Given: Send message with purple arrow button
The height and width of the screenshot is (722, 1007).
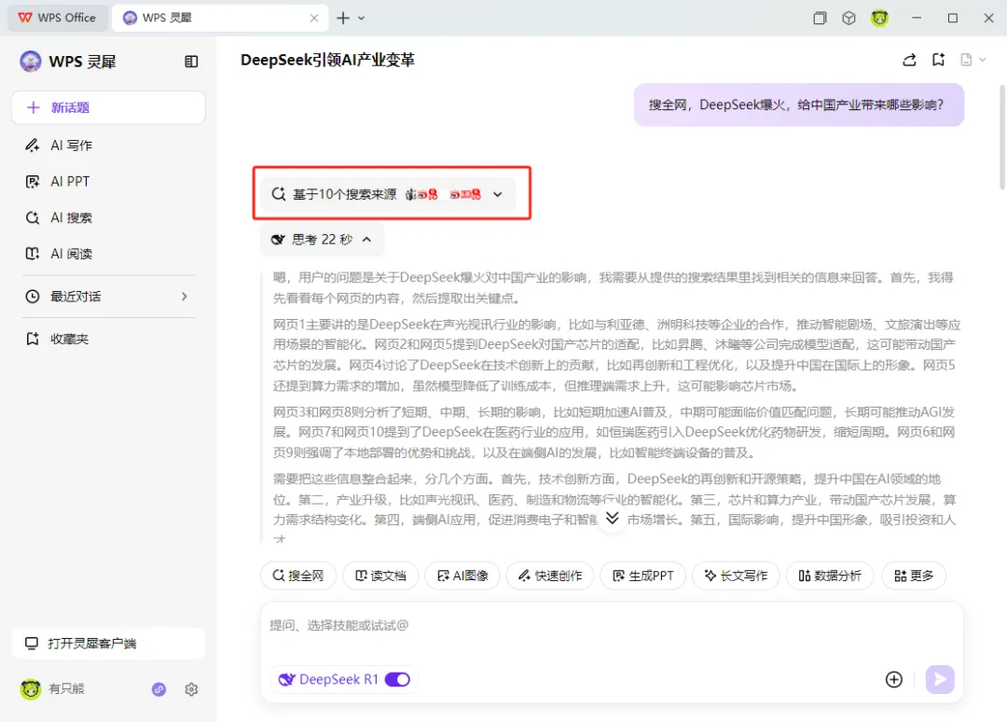Looking at the screenshot, I should [x=940, y=680].
